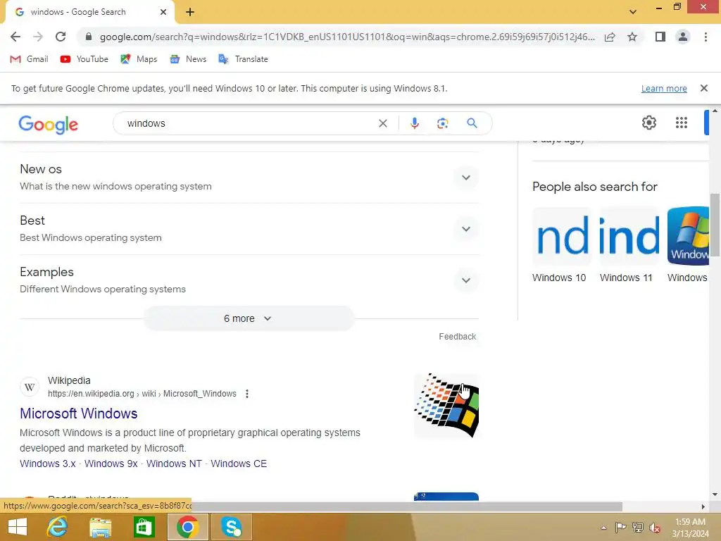
Task: Open the Gmail bookmark
Action: 29,59
